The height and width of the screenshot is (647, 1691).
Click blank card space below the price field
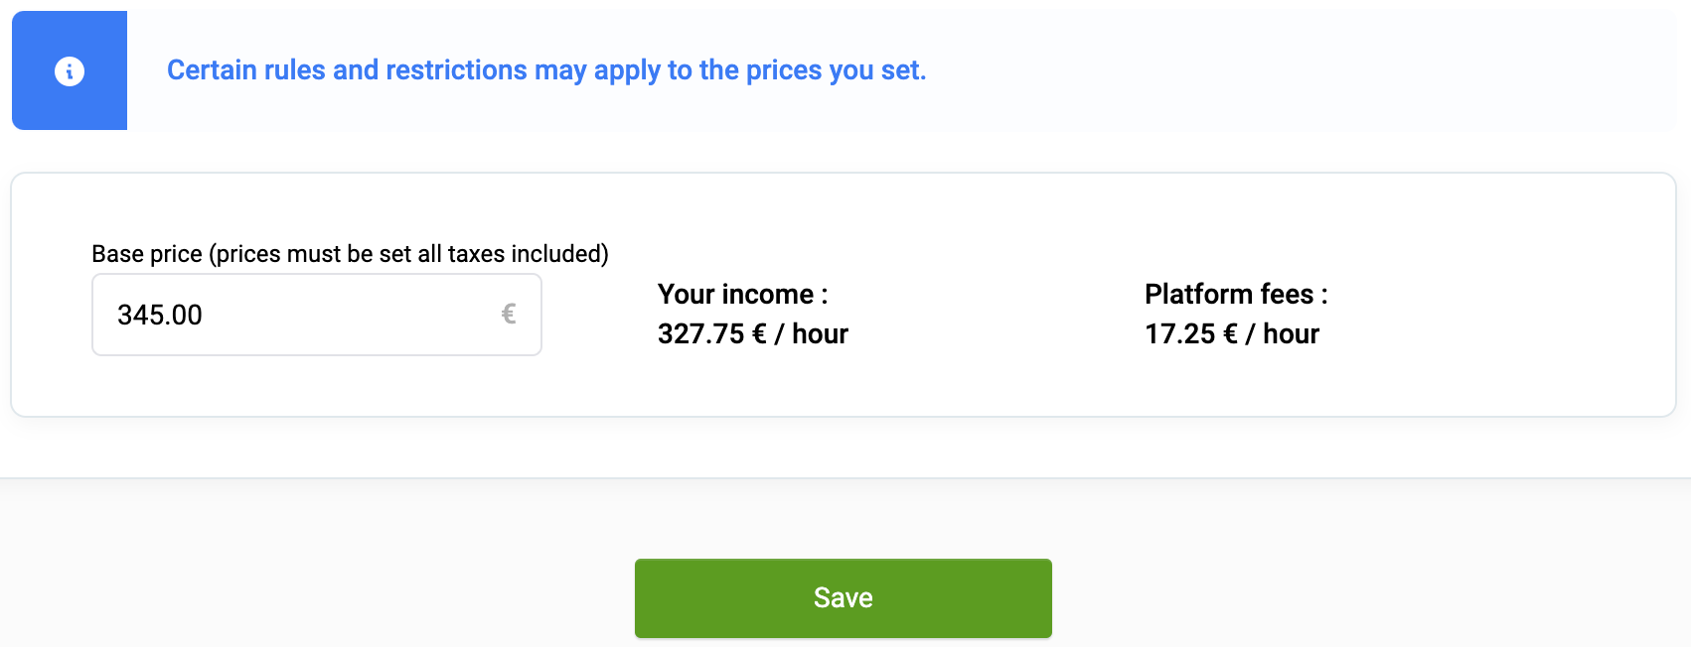click(x=317, y=387)
